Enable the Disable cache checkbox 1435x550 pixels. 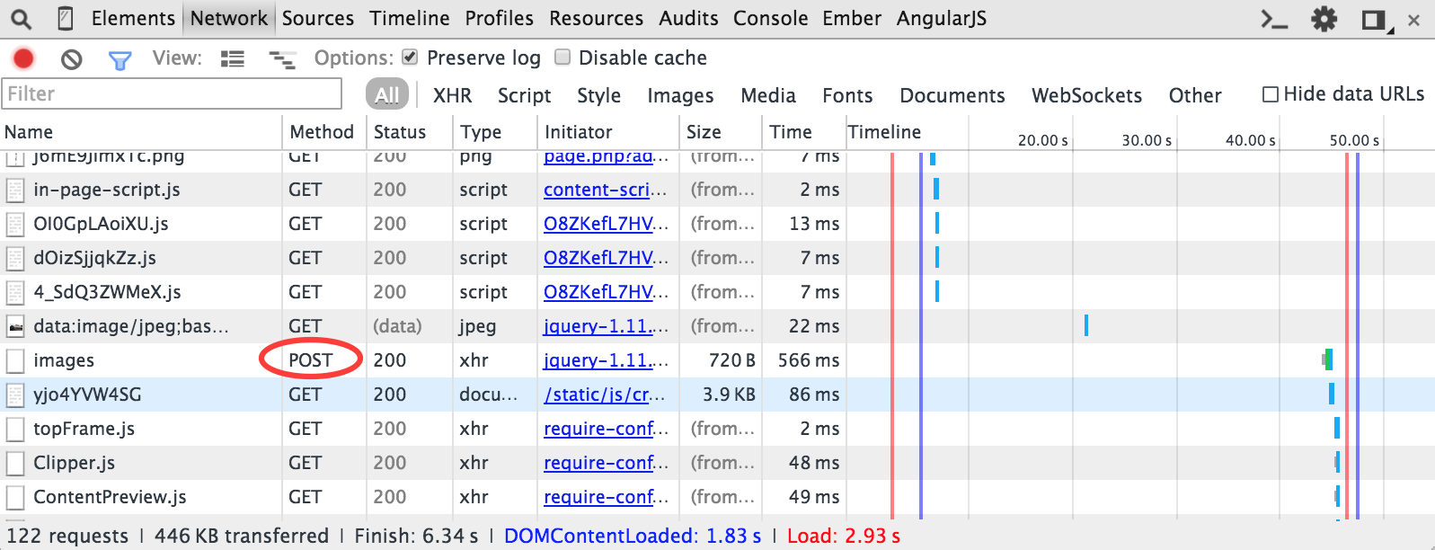point(562,58)
